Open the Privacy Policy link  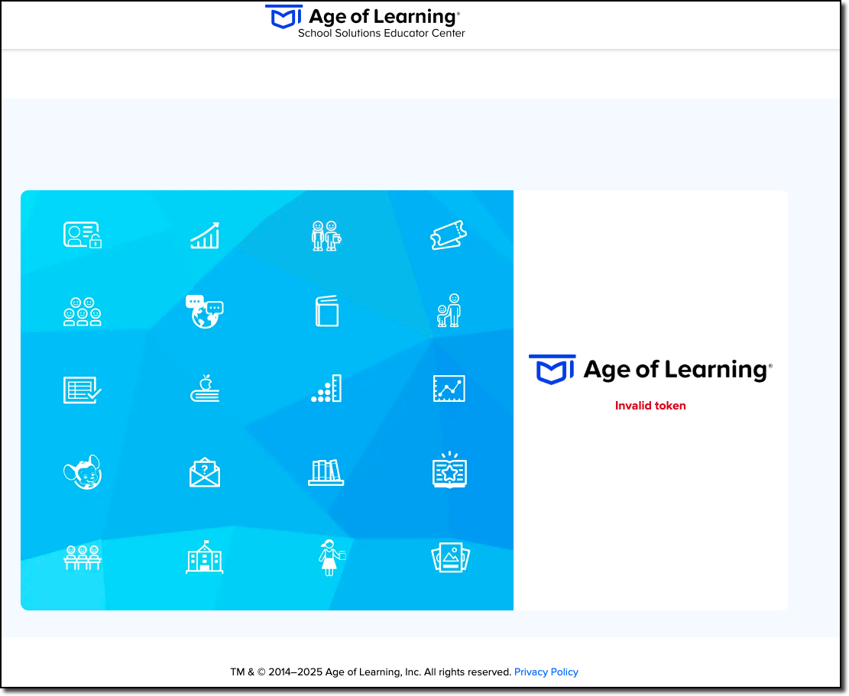(546, 672)
